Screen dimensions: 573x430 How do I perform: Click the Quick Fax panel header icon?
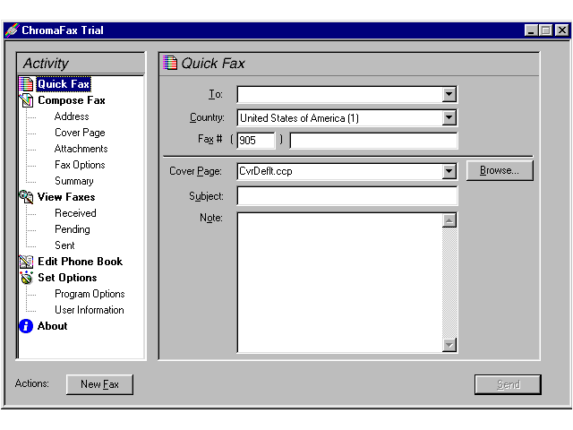[x=170, y=63]
